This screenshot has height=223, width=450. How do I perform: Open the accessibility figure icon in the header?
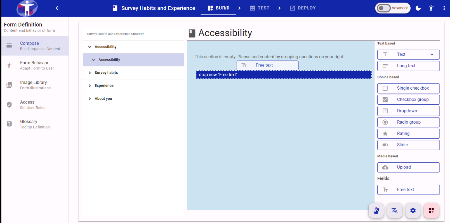[x=431, y=8]
